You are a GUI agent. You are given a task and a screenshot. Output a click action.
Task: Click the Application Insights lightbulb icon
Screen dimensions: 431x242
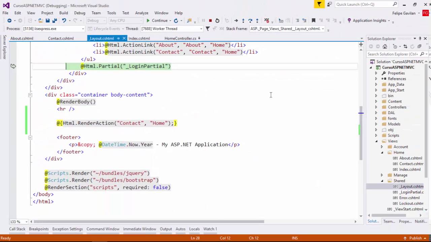click(349, 21)
